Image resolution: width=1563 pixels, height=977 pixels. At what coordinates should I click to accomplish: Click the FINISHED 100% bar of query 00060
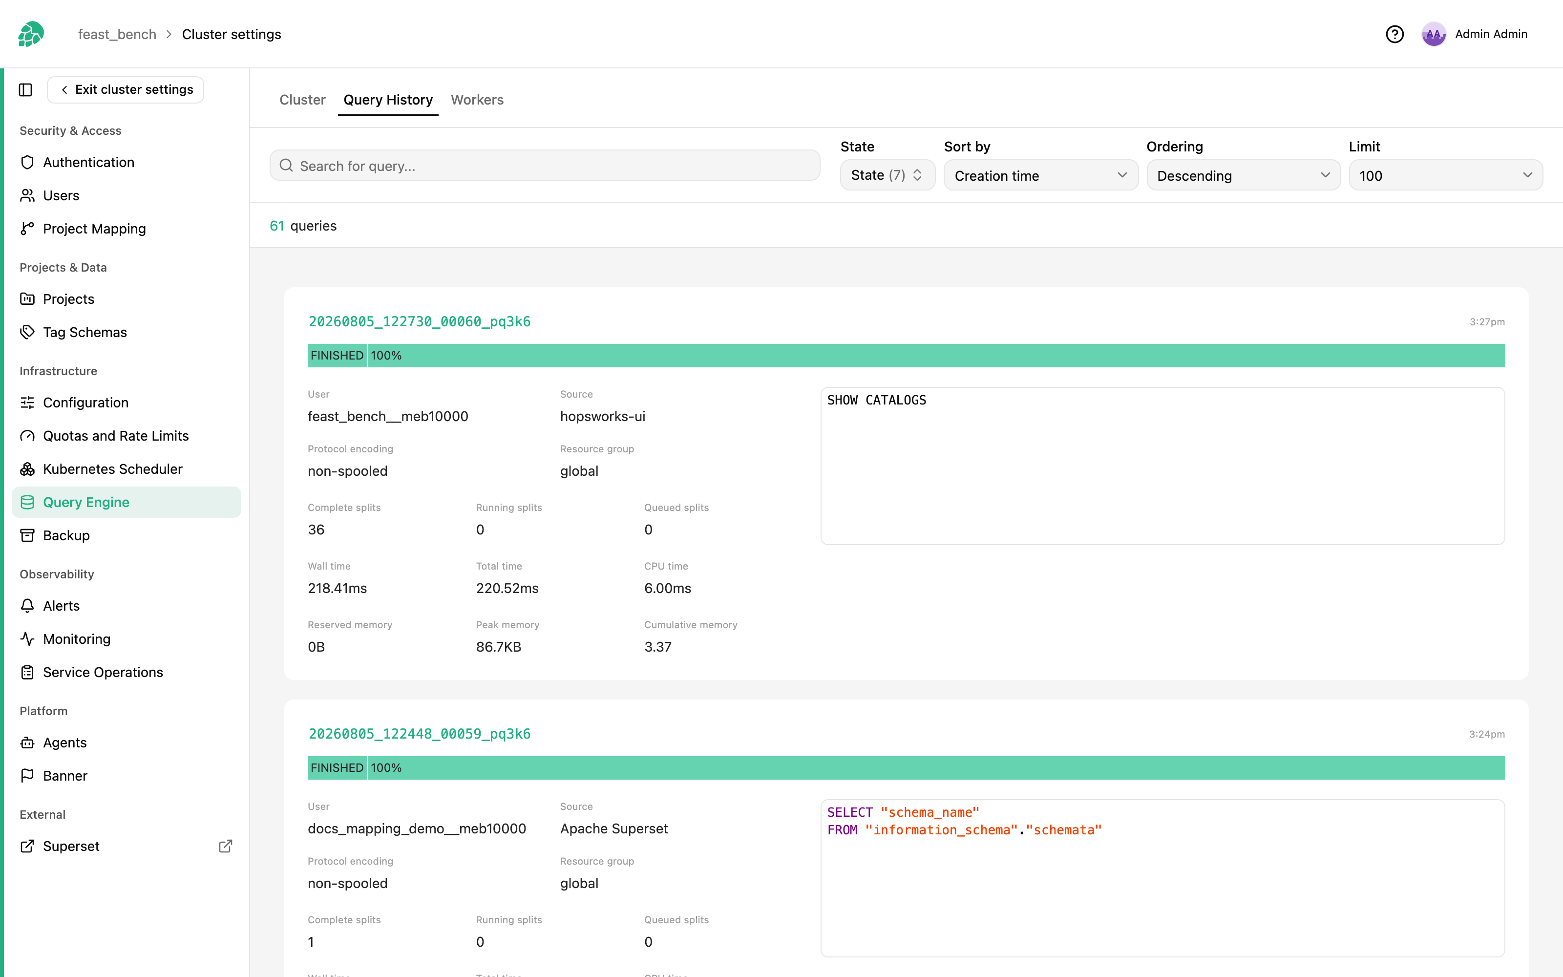click(906, 356)
